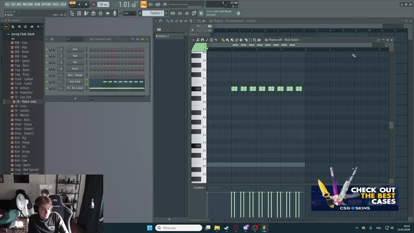Click the Wyszukaj taskbar search field
The image size is (414, 233).
[179, 228]
